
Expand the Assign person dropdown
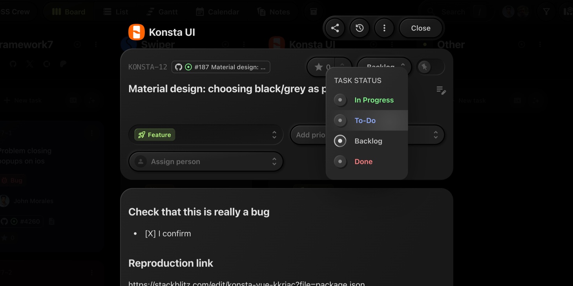[206, 161]
